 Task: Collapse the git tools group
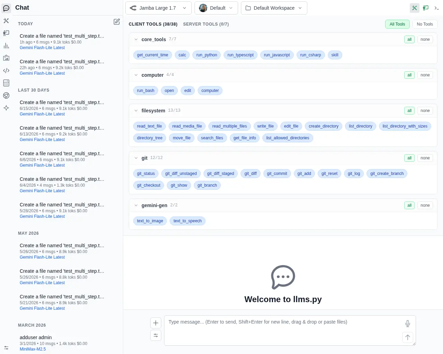136,158
